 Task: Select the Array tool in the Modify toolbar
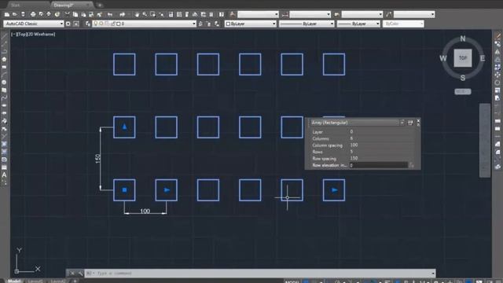[497, 67]
